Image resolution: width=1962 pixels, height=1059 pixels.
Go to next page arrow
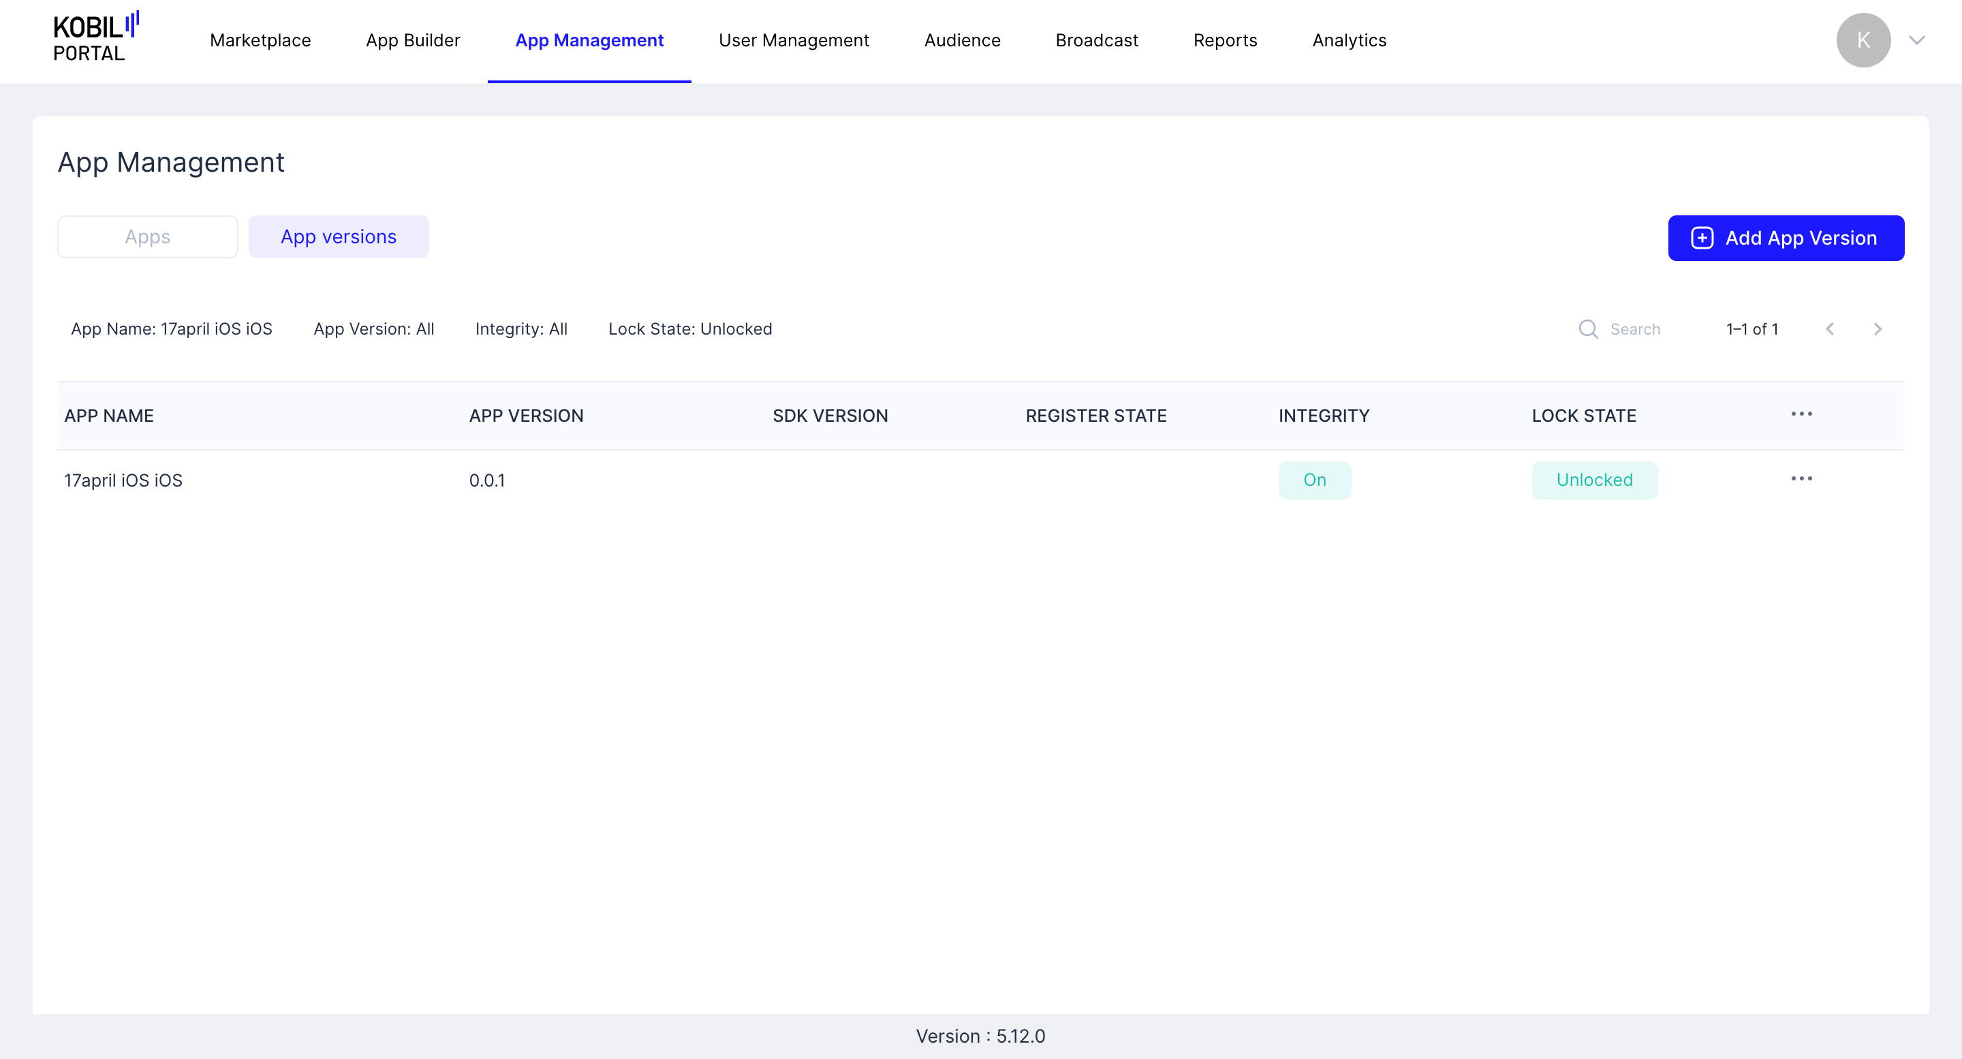[x=1877, y=329]
